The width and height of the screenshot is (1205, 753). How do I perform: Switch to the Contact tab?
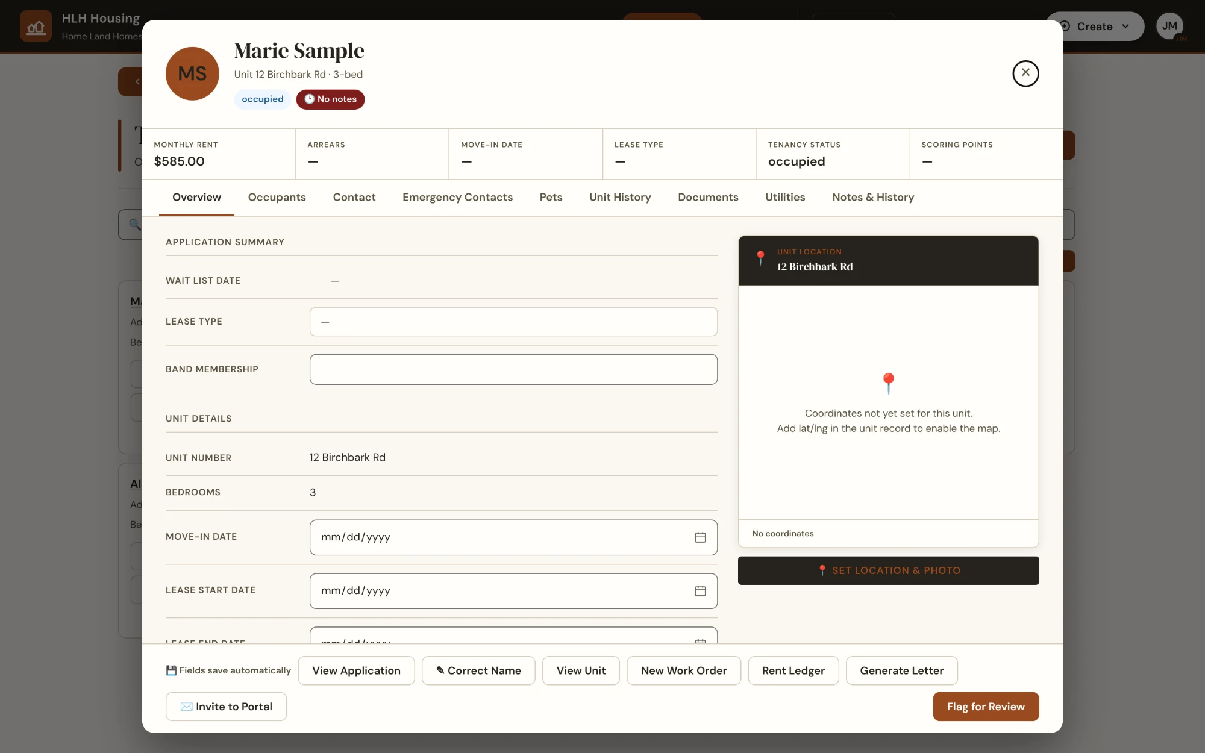(x=354, y=197)
